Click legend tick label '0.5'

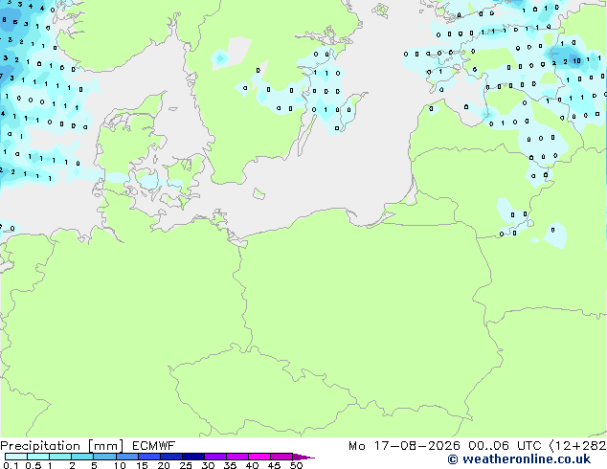34,465
